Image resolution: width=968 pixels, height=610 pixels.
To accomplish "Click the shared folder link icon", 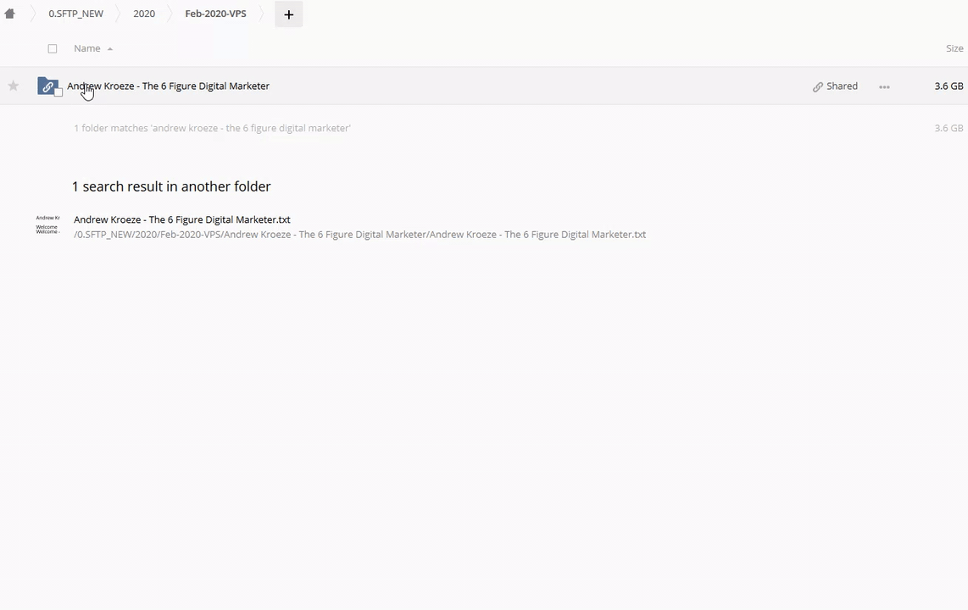I will pos(47,86).
